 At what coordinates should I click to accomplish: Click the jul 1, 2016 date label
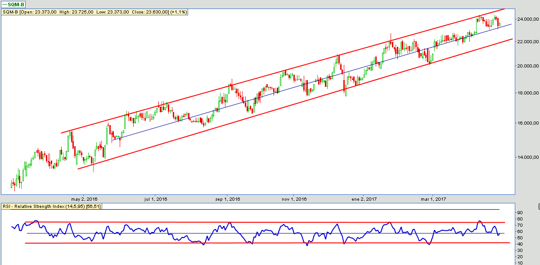point(155,199)
